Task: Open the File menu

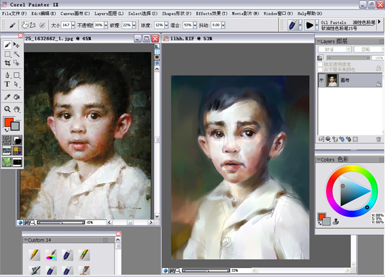Action: point(14,13)
